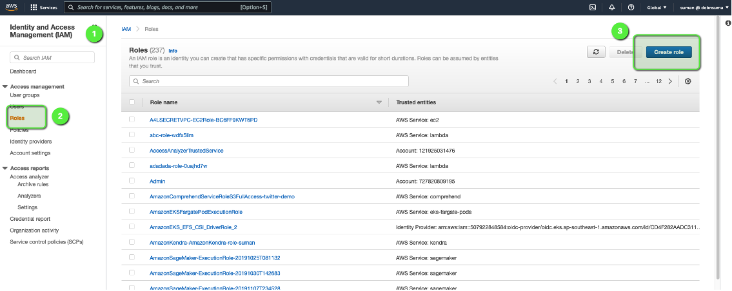Image resolution: width=732 pixels, height=291 pixels.
Task: Click the Create role button
Action: coord(669,52)
